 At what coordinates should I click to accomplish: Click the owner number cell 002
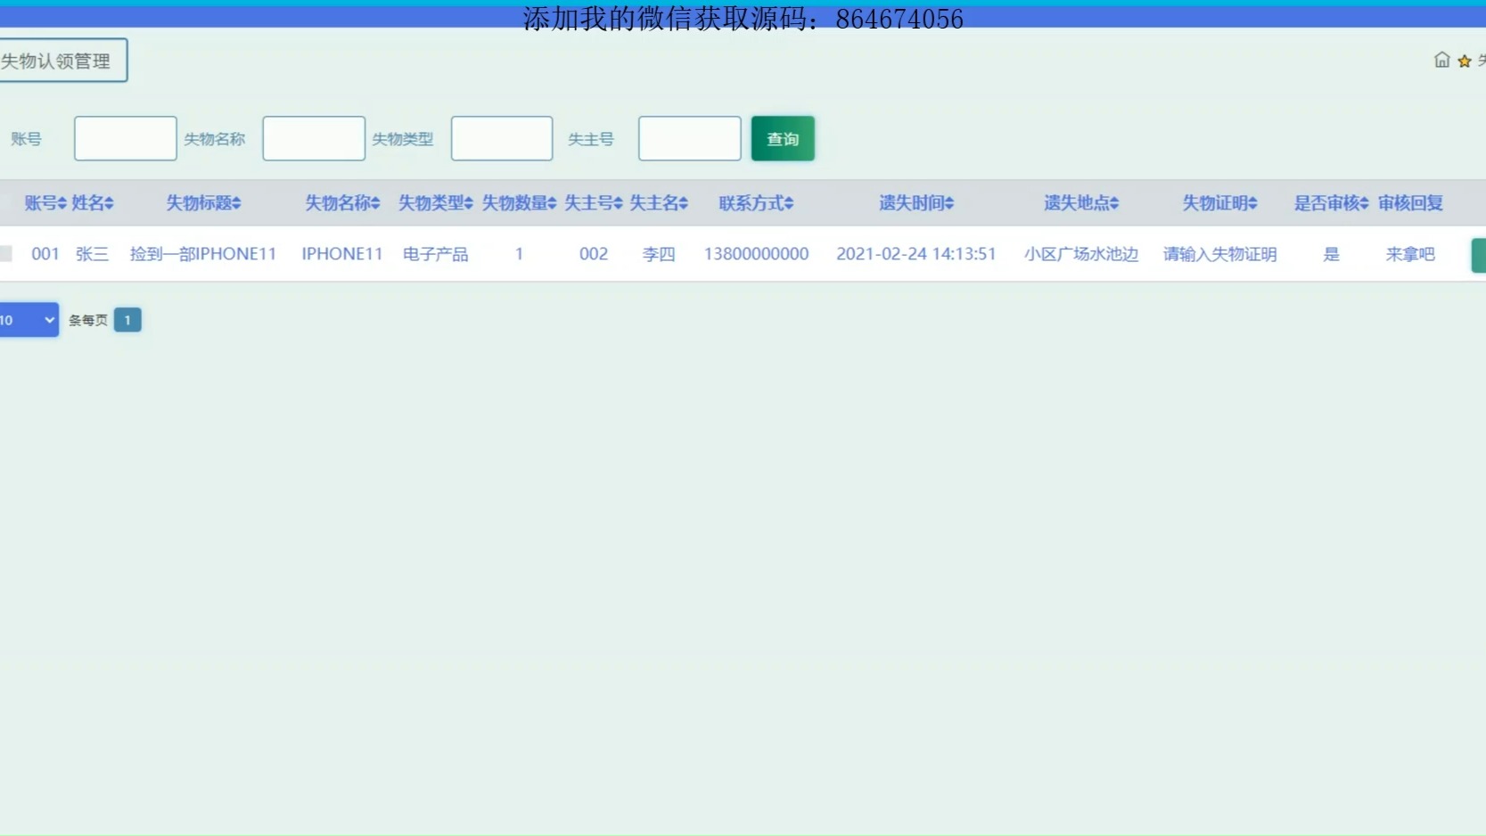pyautogui.click(x=594, y=254)
